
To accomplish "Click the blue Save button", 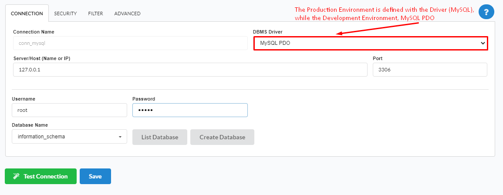I will [95, 176].
